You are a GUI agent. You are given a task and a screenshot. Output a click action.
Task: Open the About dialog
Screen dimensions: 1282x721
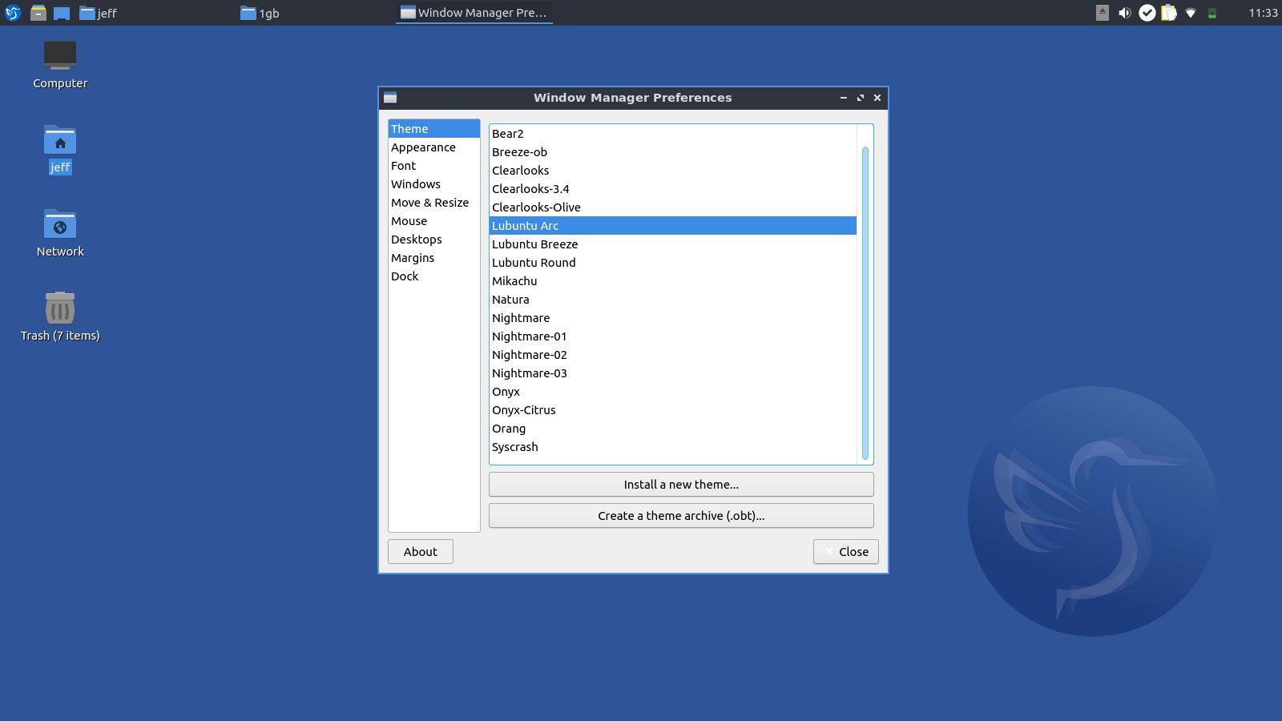[421, 552]
